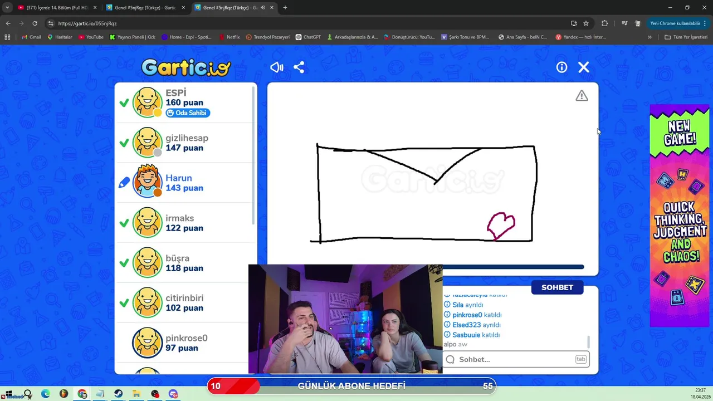Open the Chrome extensions puzzle icon
This screenshot has height=401, width=713.
click(604, 23)
